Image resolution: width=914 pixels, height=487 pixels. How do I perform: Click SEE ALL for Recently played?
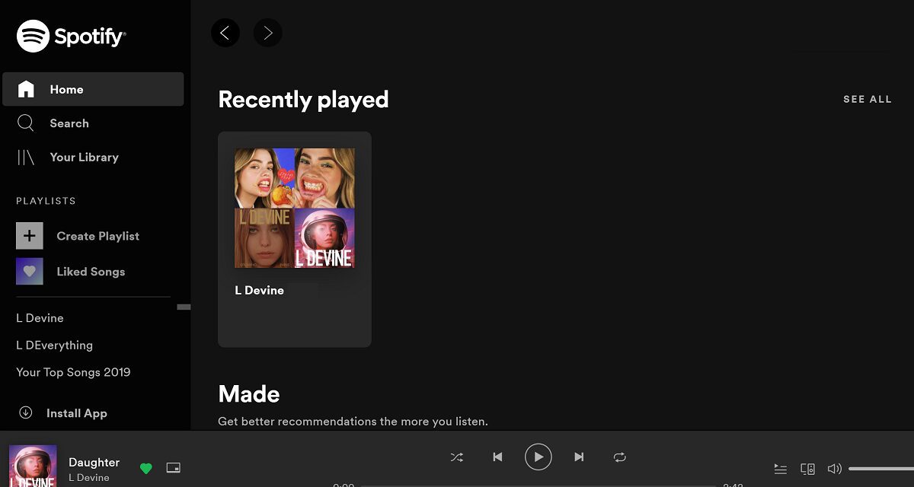pyautogui.click(x=867, y=99)
